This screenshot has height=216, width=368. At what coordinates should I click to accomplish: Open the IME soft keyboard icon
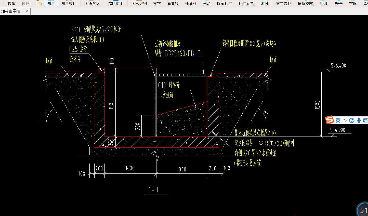(365, 120)
